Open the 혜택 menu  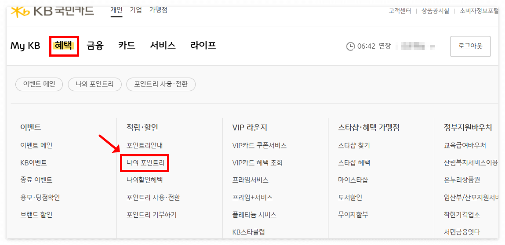(64, 46)
